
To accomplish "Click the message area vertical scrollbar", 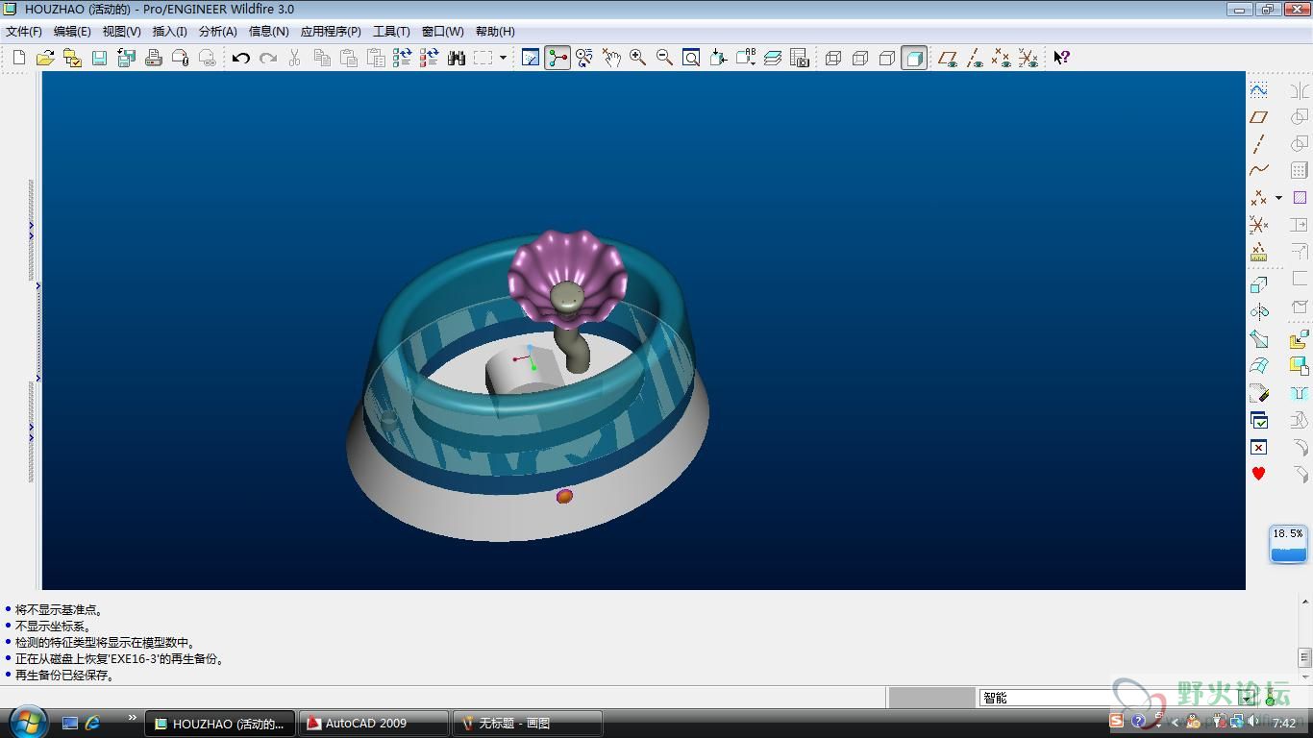I will click(x=1304, y=638).
